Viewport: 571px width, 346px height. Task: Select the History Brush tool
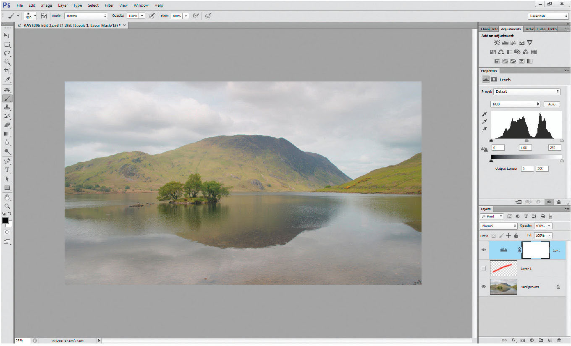point(7,116)
